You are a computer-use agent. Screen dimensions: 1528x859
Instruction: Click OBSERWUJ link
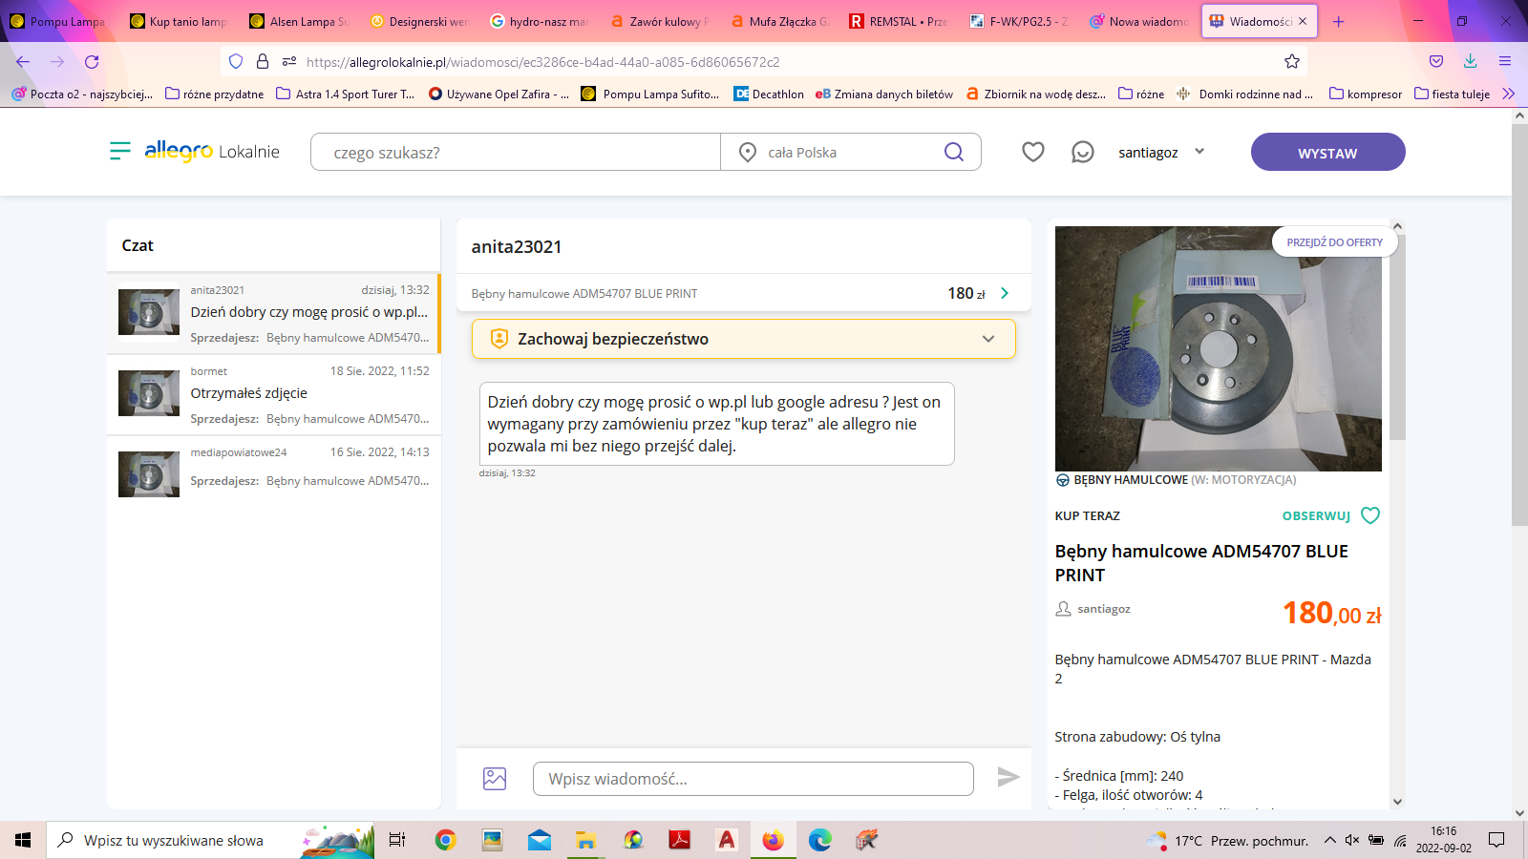[1316, 515]
